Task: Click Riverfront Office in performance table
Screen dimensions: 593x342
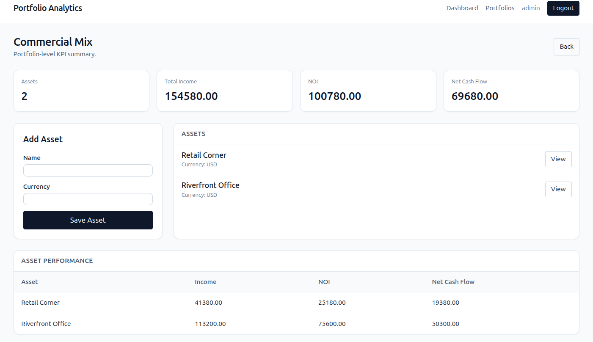Action: point(46,324)
